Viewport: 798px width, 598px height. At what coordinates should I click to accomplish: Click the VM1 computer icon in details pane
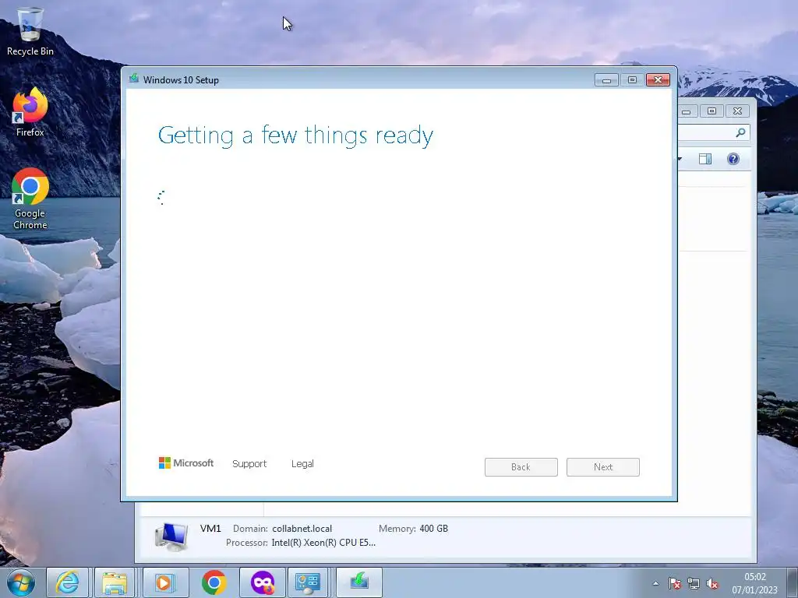(171, 536)
